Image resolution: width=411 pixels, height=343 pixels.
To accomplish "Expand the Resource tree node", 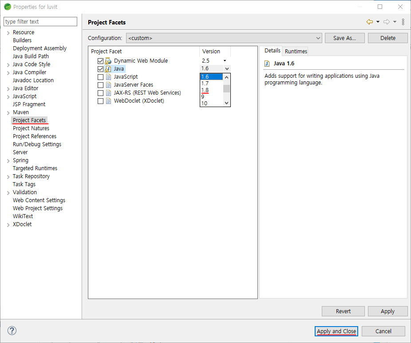I will 8,32.
